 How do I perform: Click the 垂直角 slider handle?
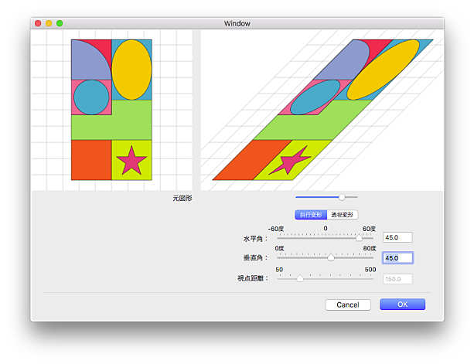(x=331, y=258)
